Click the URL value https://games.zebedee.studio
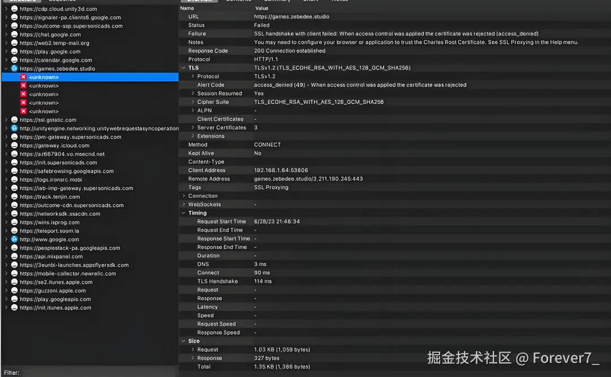 (291, 17)
